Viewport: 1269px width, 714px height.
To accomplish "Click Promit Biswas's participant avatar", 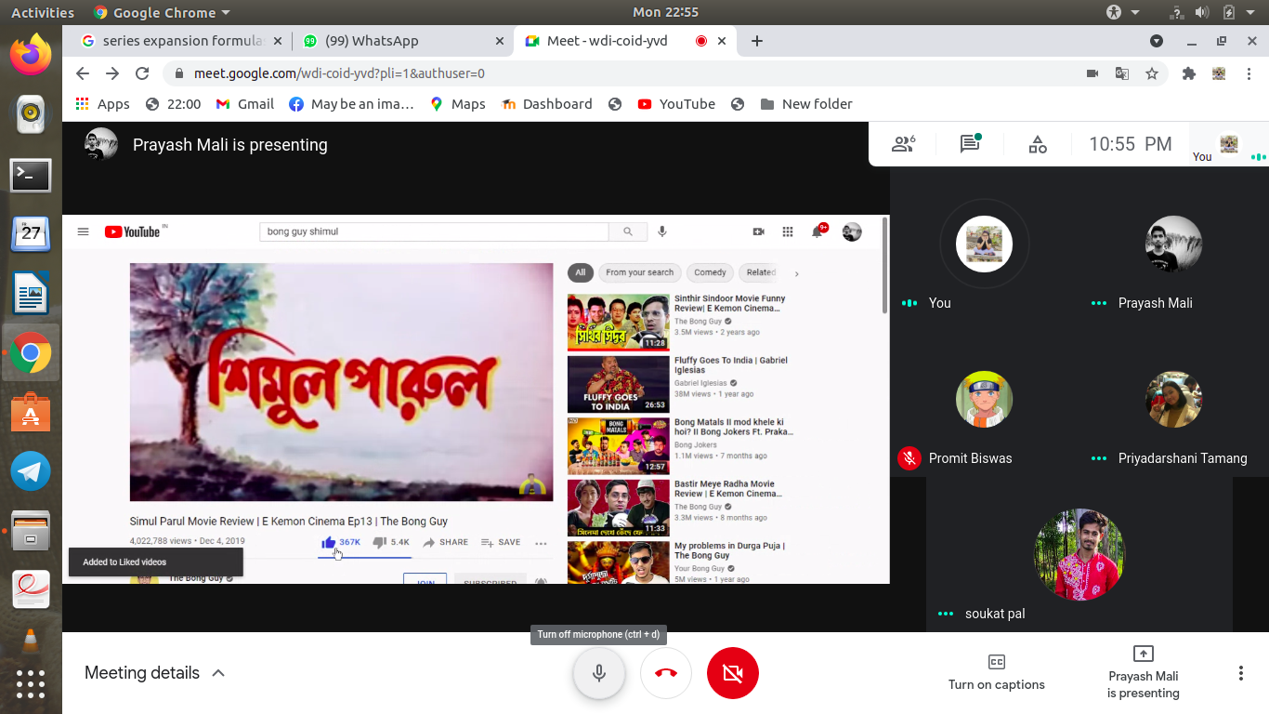I will 984,400.
